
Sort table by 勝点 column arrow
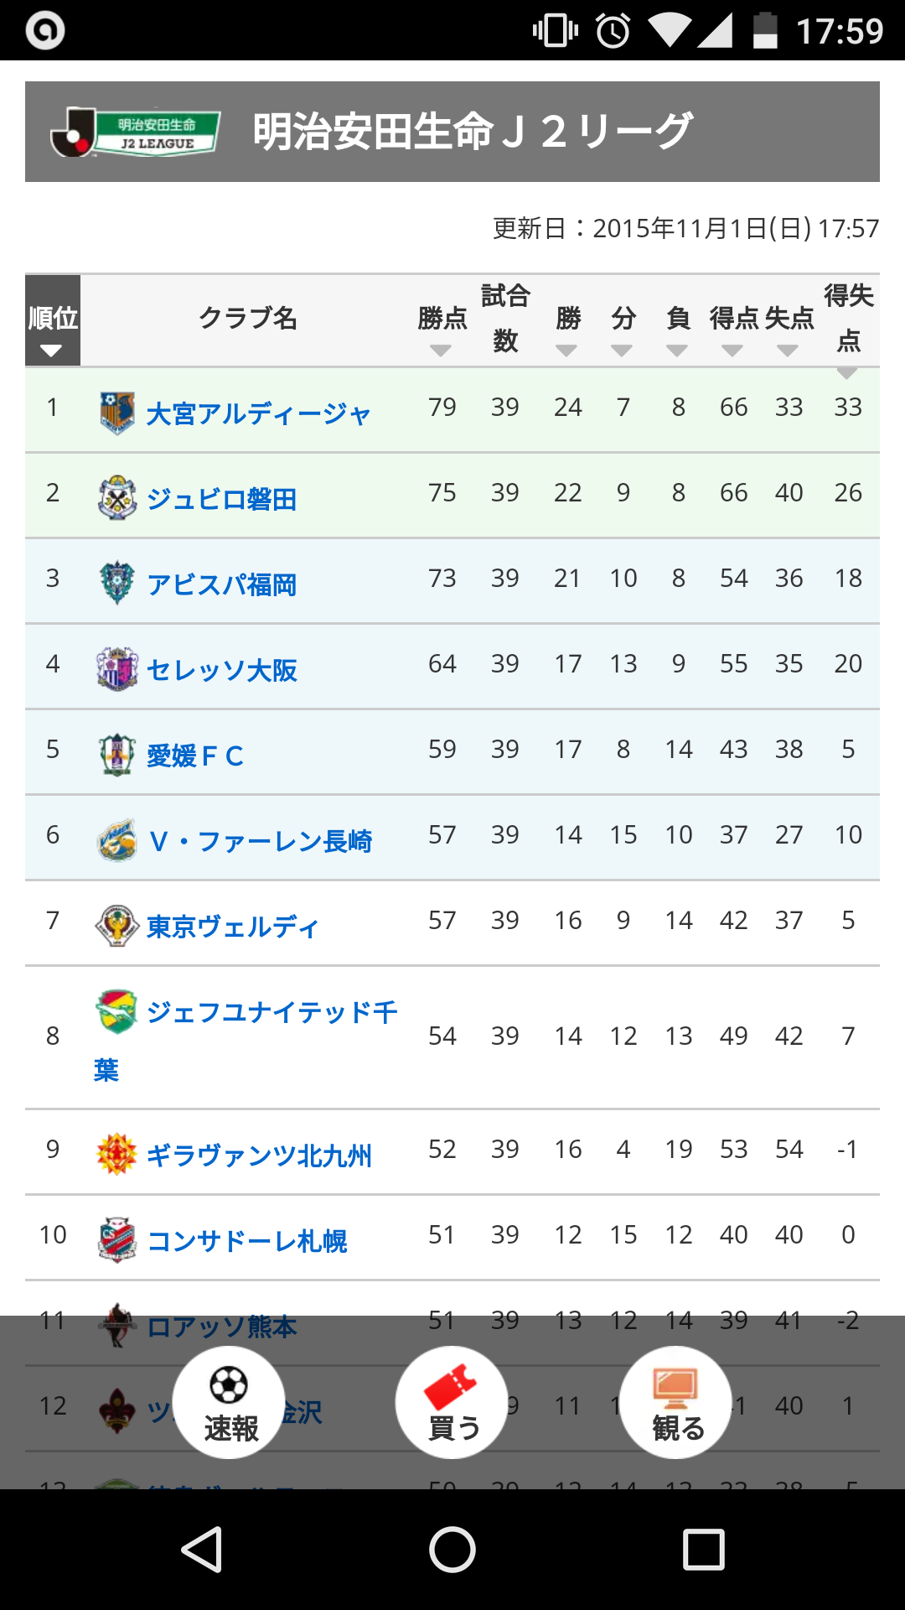(442, 350)
